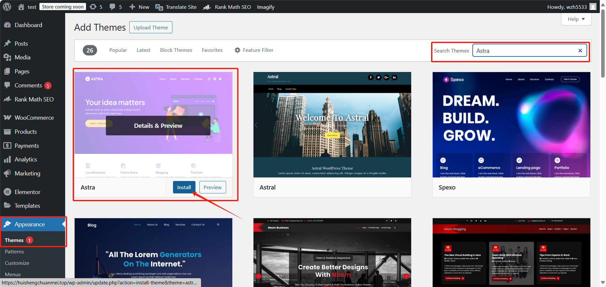Open the Feature Filter gear
The height and width of the screenshot is (287, 606).
pyautogui.click(x=238, y=50)
